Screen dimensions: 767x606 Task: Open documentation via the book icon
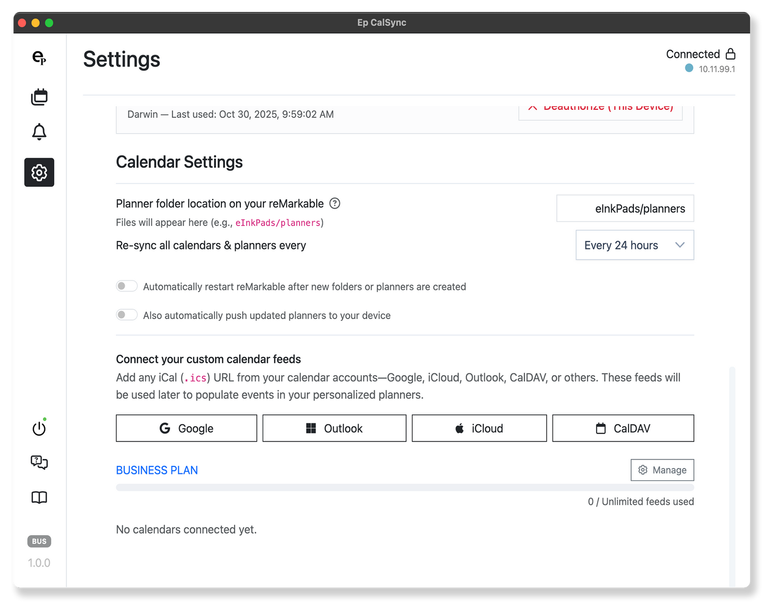pyautogui.click(x=39, y=498)
